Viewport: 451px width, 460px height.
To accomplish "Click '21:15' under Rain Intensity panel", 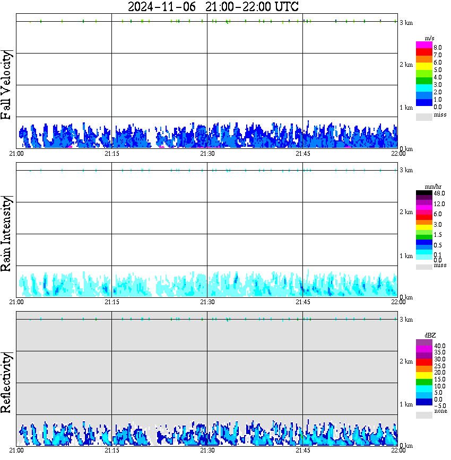I will click(112, 302).
